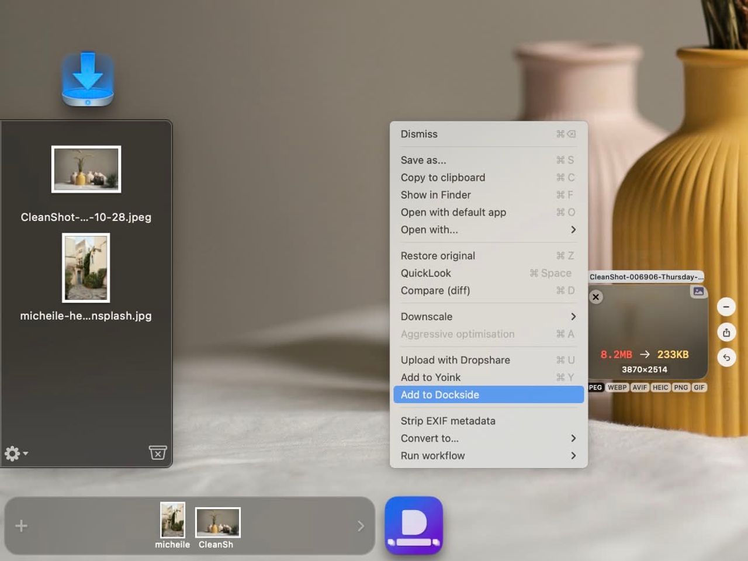Image resolution: width=748 pixels, height=561 pixels.
Task: Close the optimized image panel with X
Action: point(595,297)
